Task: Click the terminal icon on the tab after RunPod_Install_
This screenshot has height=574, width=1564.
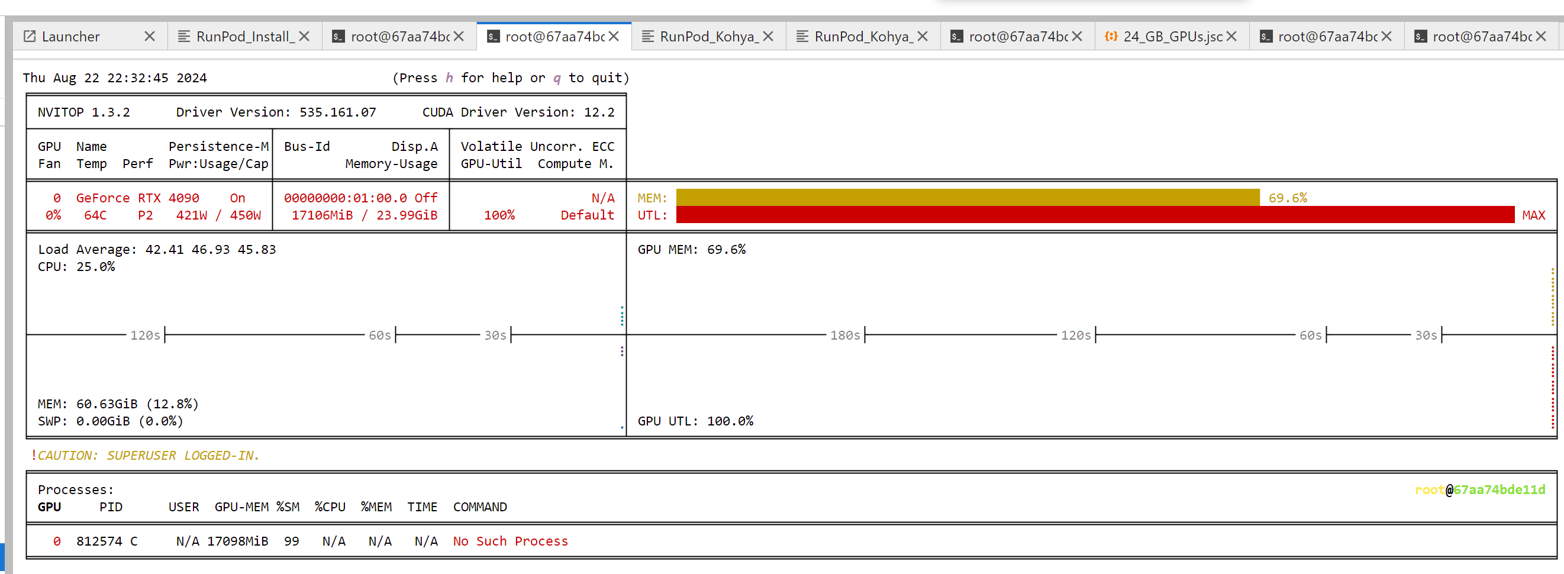Action: (339, 37)
